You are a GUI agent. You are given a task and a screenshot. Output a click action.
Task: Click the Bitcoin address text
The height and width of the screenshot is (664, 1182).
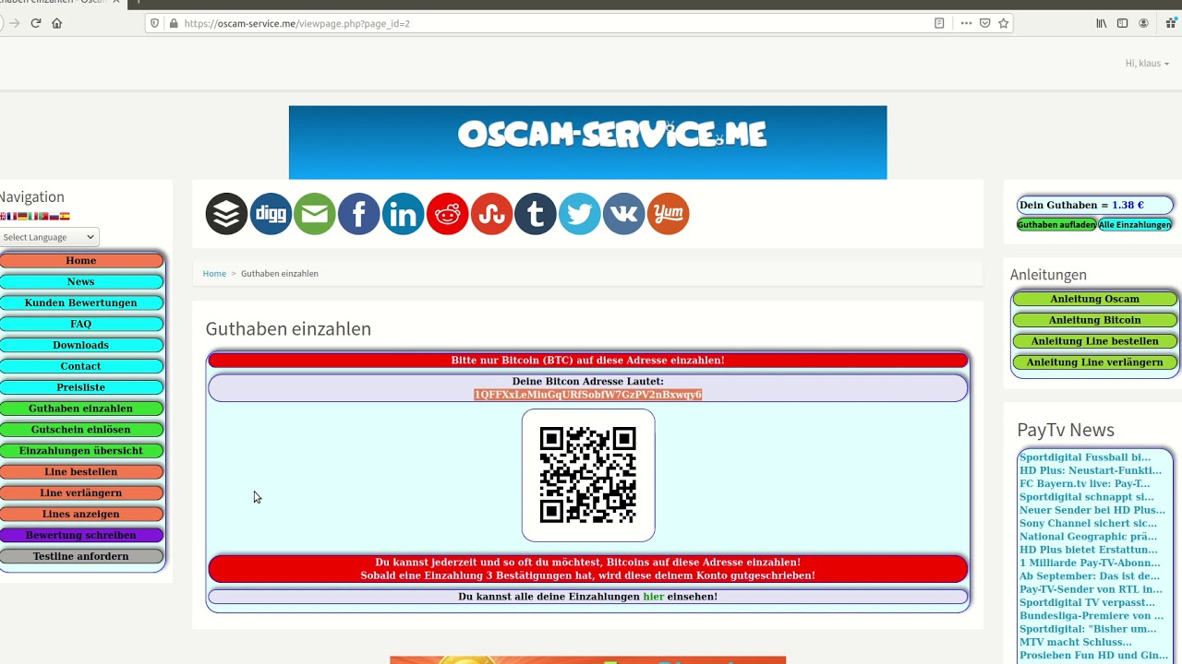pos(588,395)
